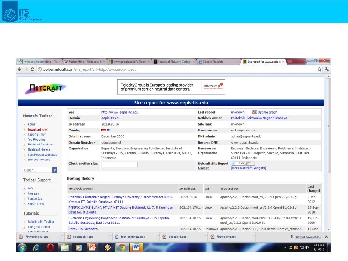Open the Glossary link
Viewport: 348px width, 261px height.
point(33,193)
